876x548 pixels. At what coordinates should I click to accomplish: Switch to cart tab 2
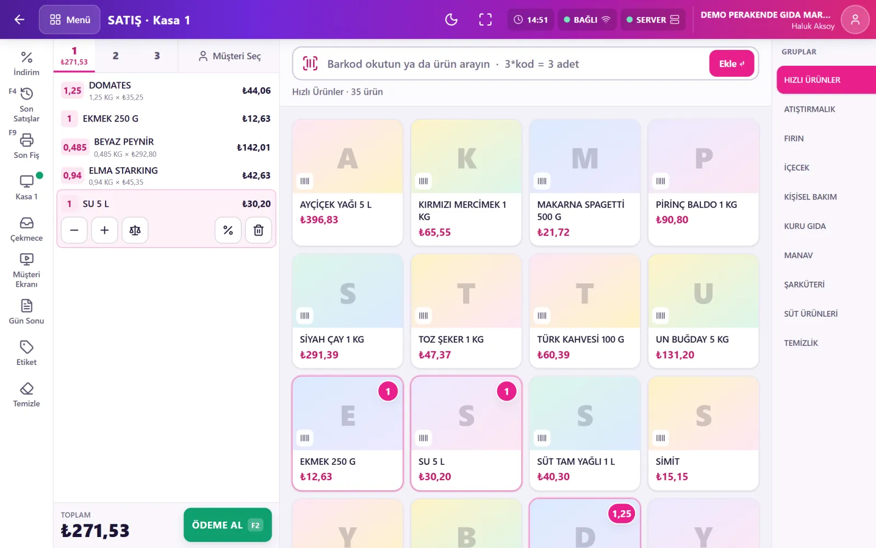point(116,56)
